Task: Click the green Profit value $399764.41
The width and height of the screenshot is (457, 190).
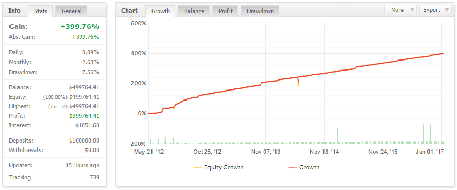Action: 84,116
